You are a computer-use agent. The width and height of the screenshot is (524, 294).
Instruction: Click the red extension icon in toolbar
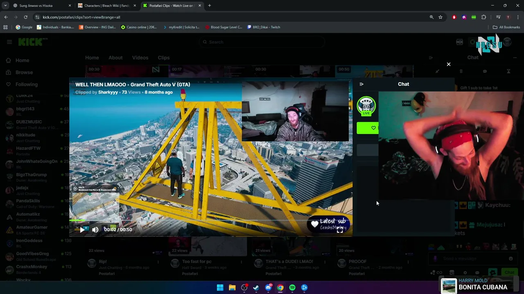point(454,17)
